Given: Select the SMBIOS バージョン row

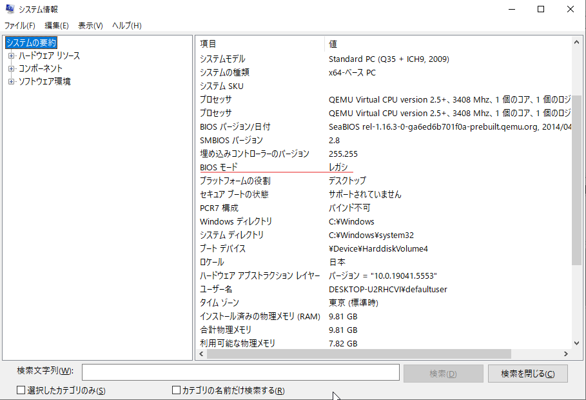Looking at the screenshot, I should (384, 140).
